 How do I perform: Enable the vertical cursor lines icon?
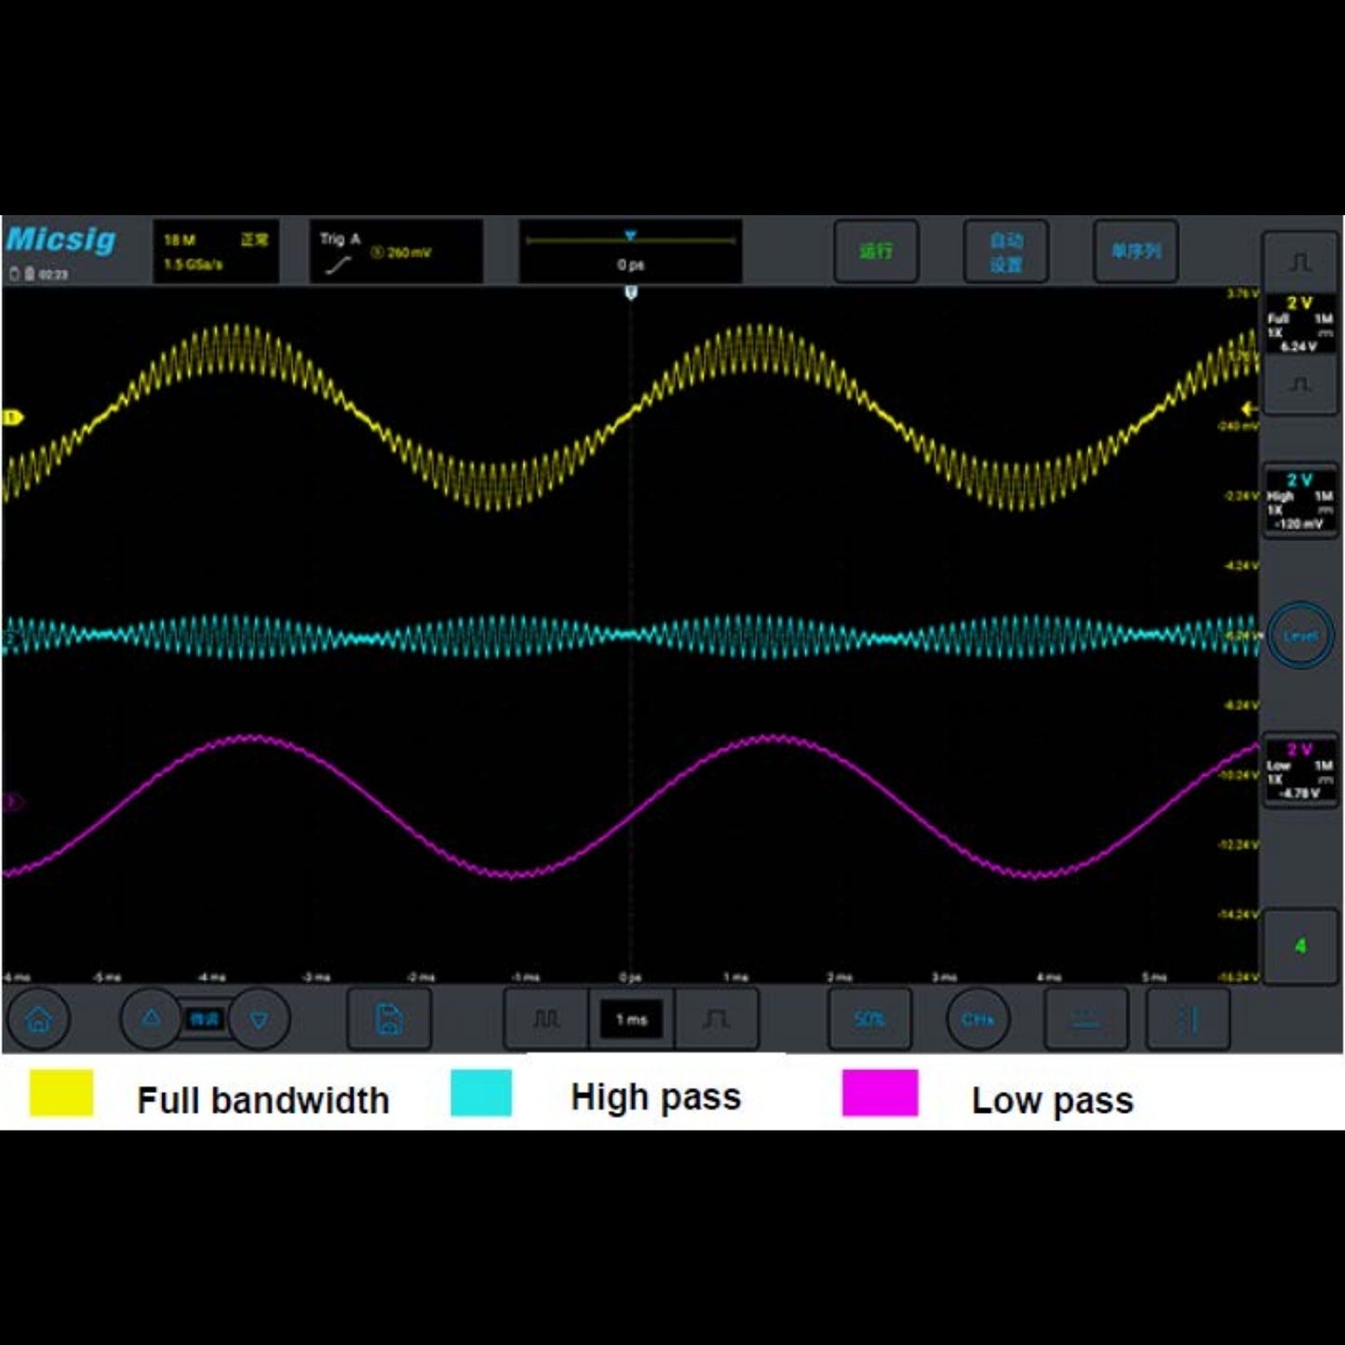(x=1188, y=1020)
